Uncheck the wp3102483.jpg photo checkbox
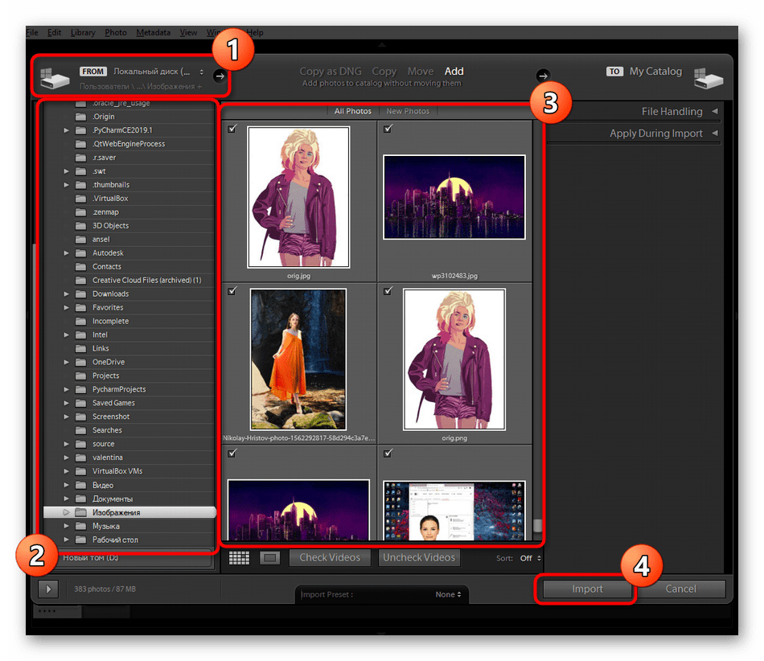This screenshot has width=764, height=661. click(388, 128)
